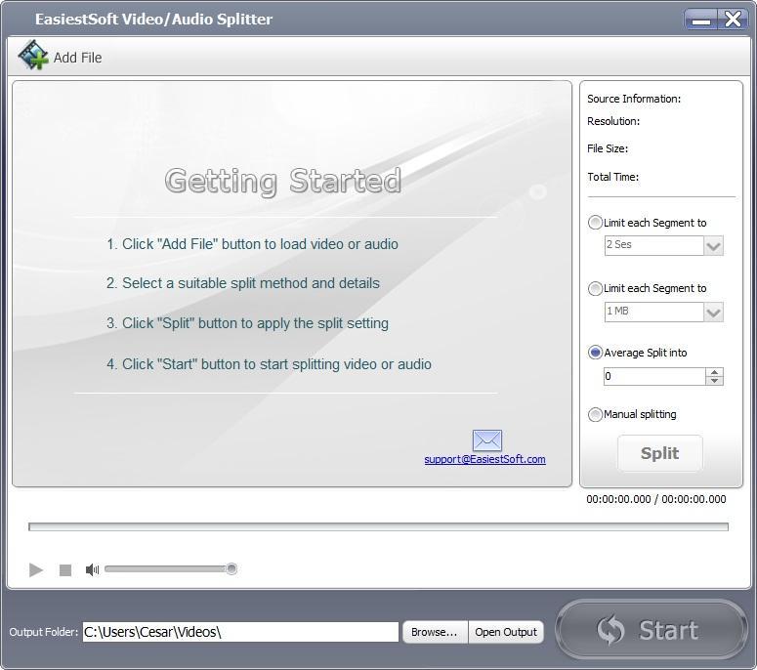Click the 00:00:00.000 / 00:00:00.000 time readout

point(656,499)
